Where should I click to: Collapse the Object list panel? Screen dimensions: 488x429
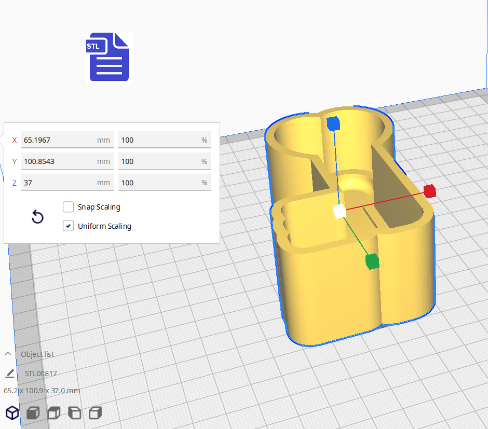coord(8,354)
